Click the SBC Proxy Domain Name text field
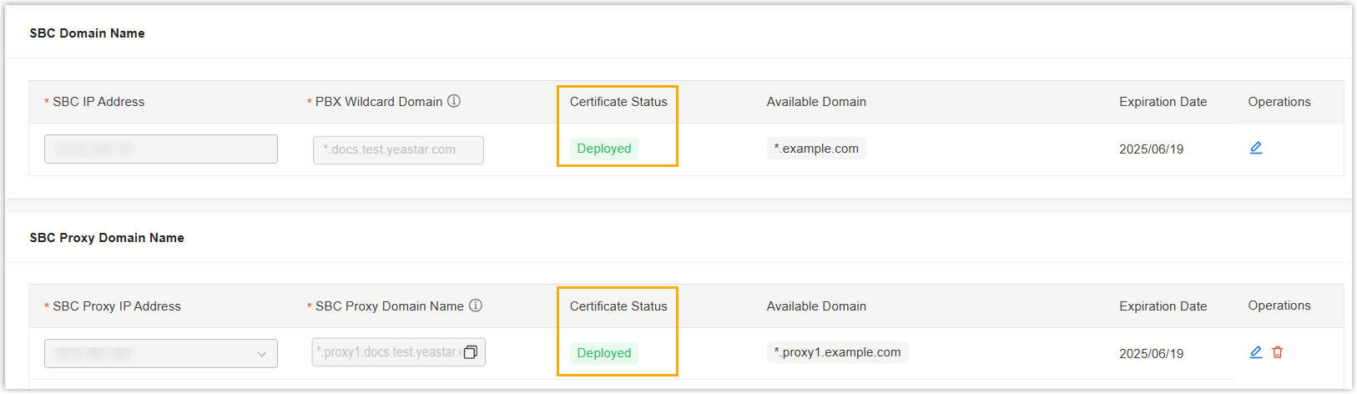This screenshot has height=394, width=1357. [x=386, y=352]
